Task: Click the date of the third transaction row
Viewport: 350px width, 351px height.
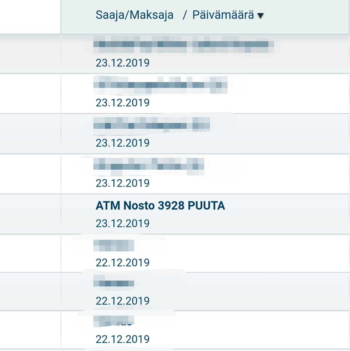Action: (x=122, y=143)
